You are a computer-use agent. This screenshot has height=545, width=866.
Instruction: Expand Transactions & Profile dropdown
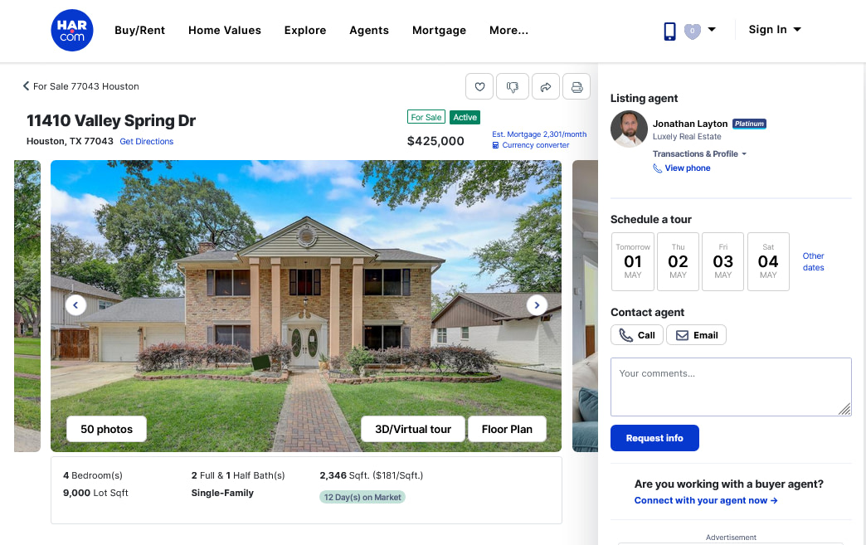[x=699, y=154]
